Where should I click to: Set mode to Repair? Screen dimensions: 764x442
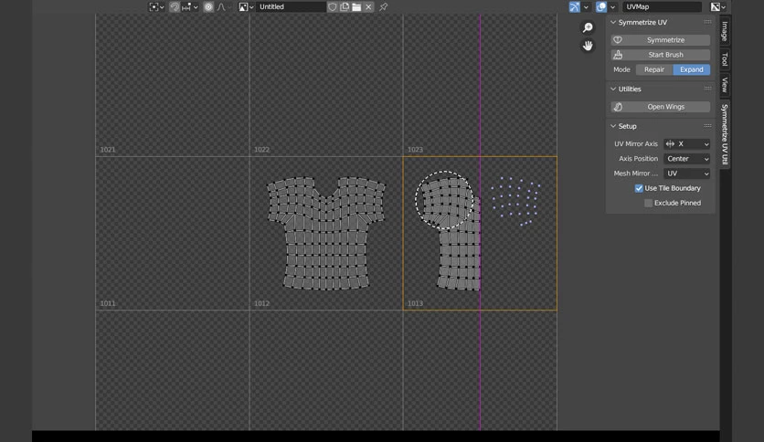point(654,69)
